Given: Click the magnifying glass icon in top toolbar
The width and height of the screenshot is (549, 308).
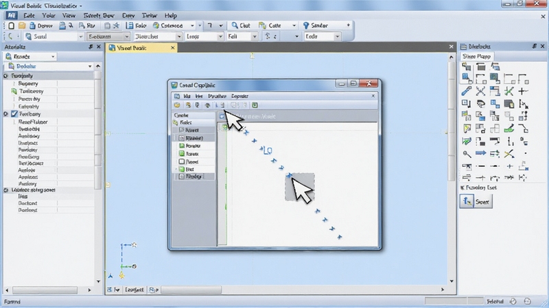Looking at the screenshot, I should 235,25.
